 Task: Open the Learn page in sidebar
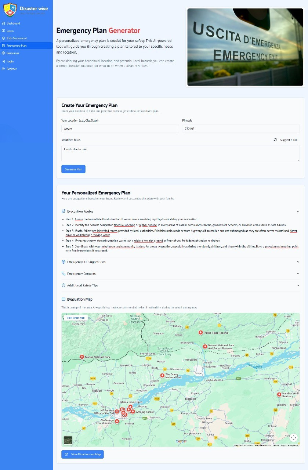26,31
